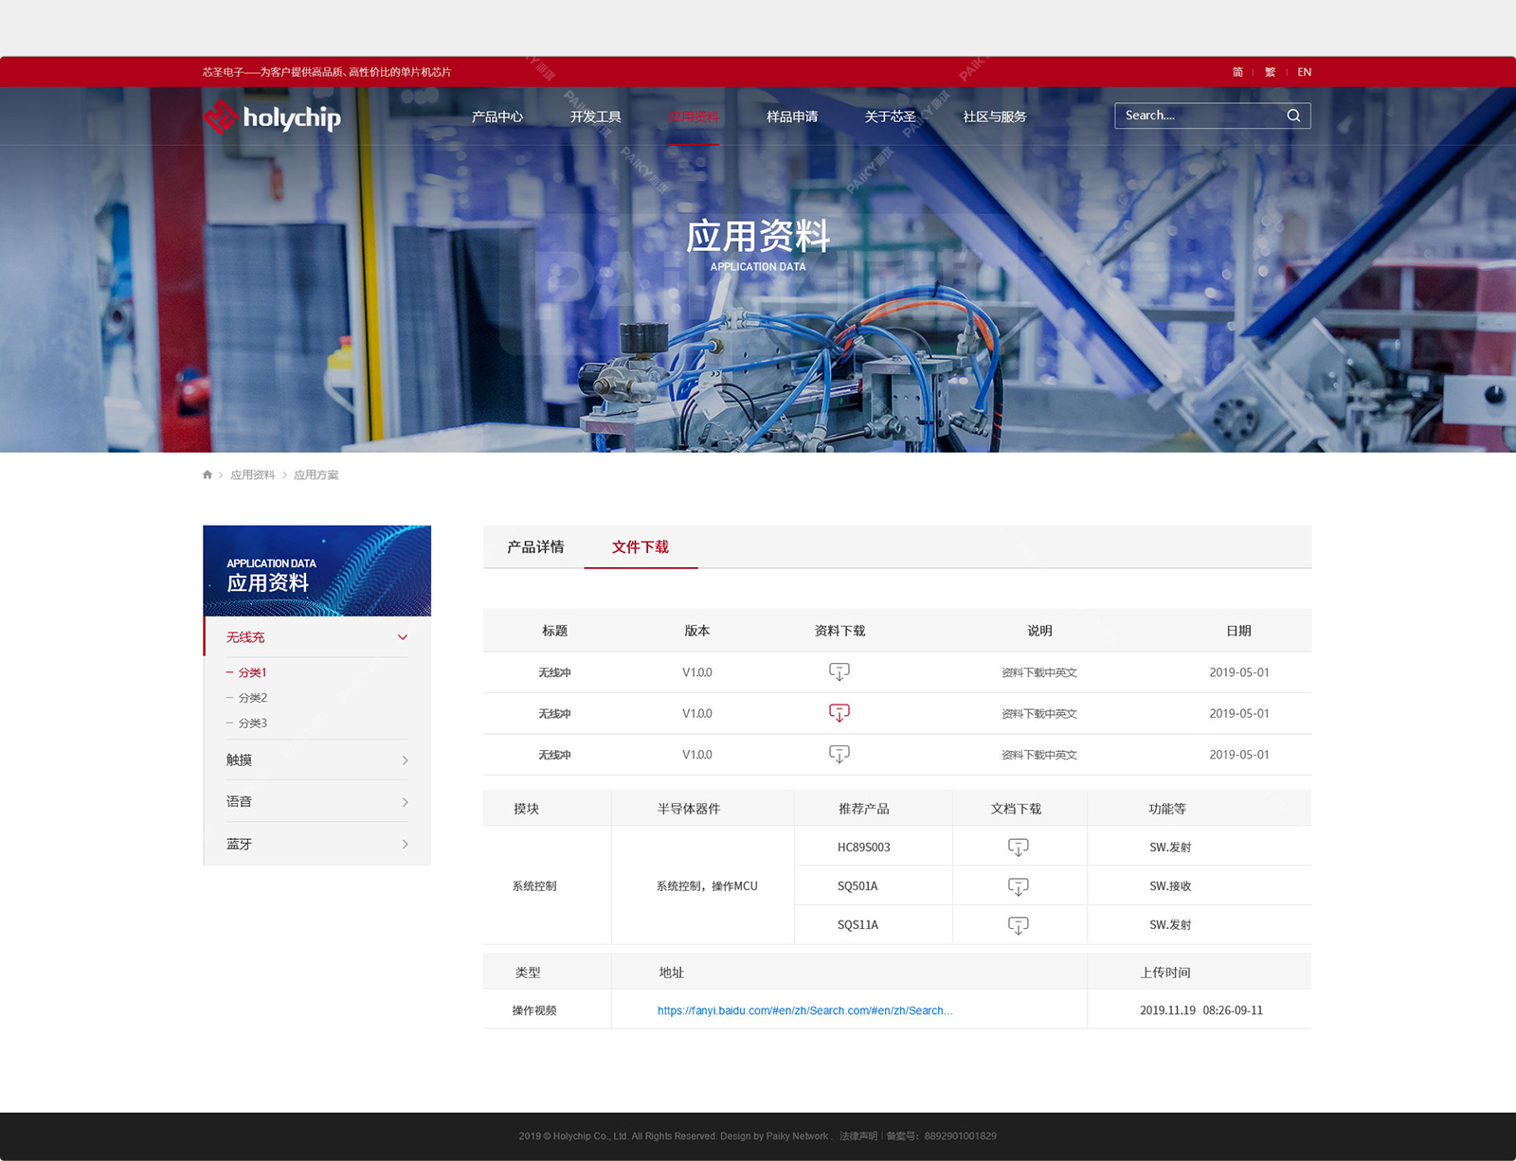Click the download icon in the third 无线冲 row
The height and width of the screenshot is (1161, 1516).
click(x=839, y=754)
